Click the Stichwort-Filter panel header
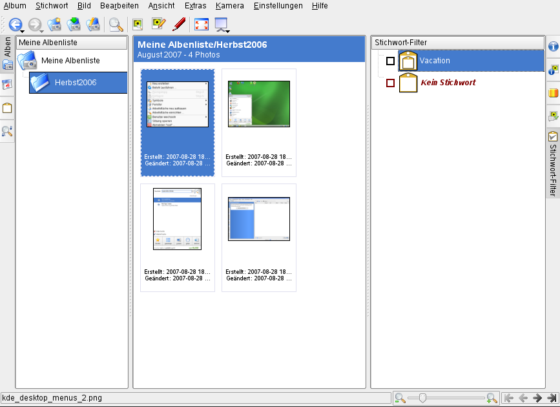 click(x=458, y=43)
